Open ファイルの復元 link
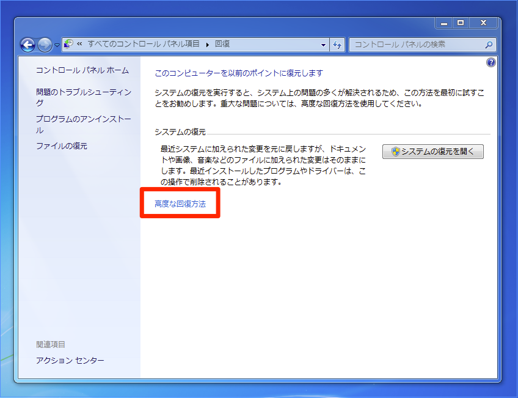The width and height of the screenshot is (518, 398). click(62, 146)
